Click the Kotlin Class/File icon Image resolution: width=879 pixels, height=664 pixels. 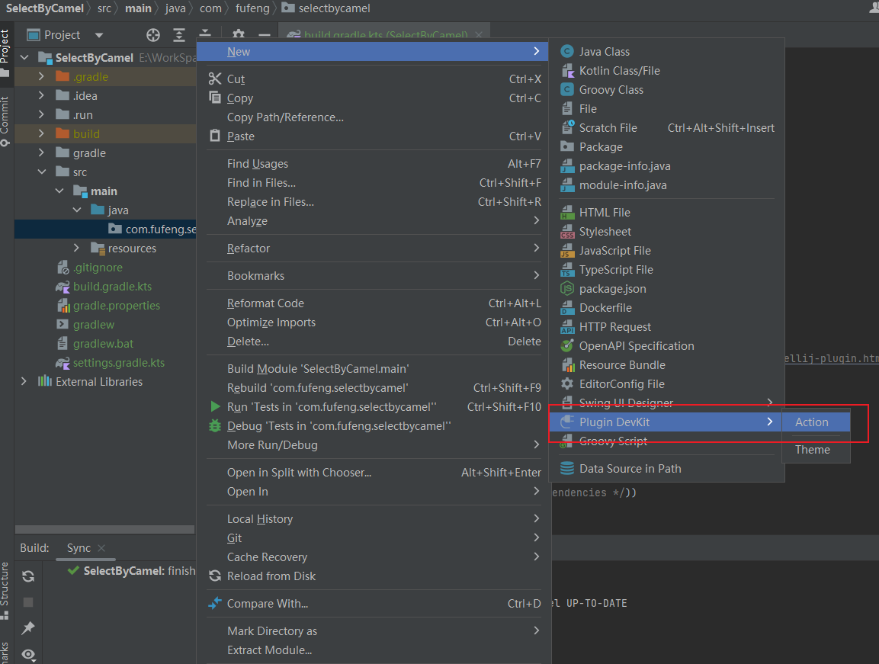click(567, 71)
